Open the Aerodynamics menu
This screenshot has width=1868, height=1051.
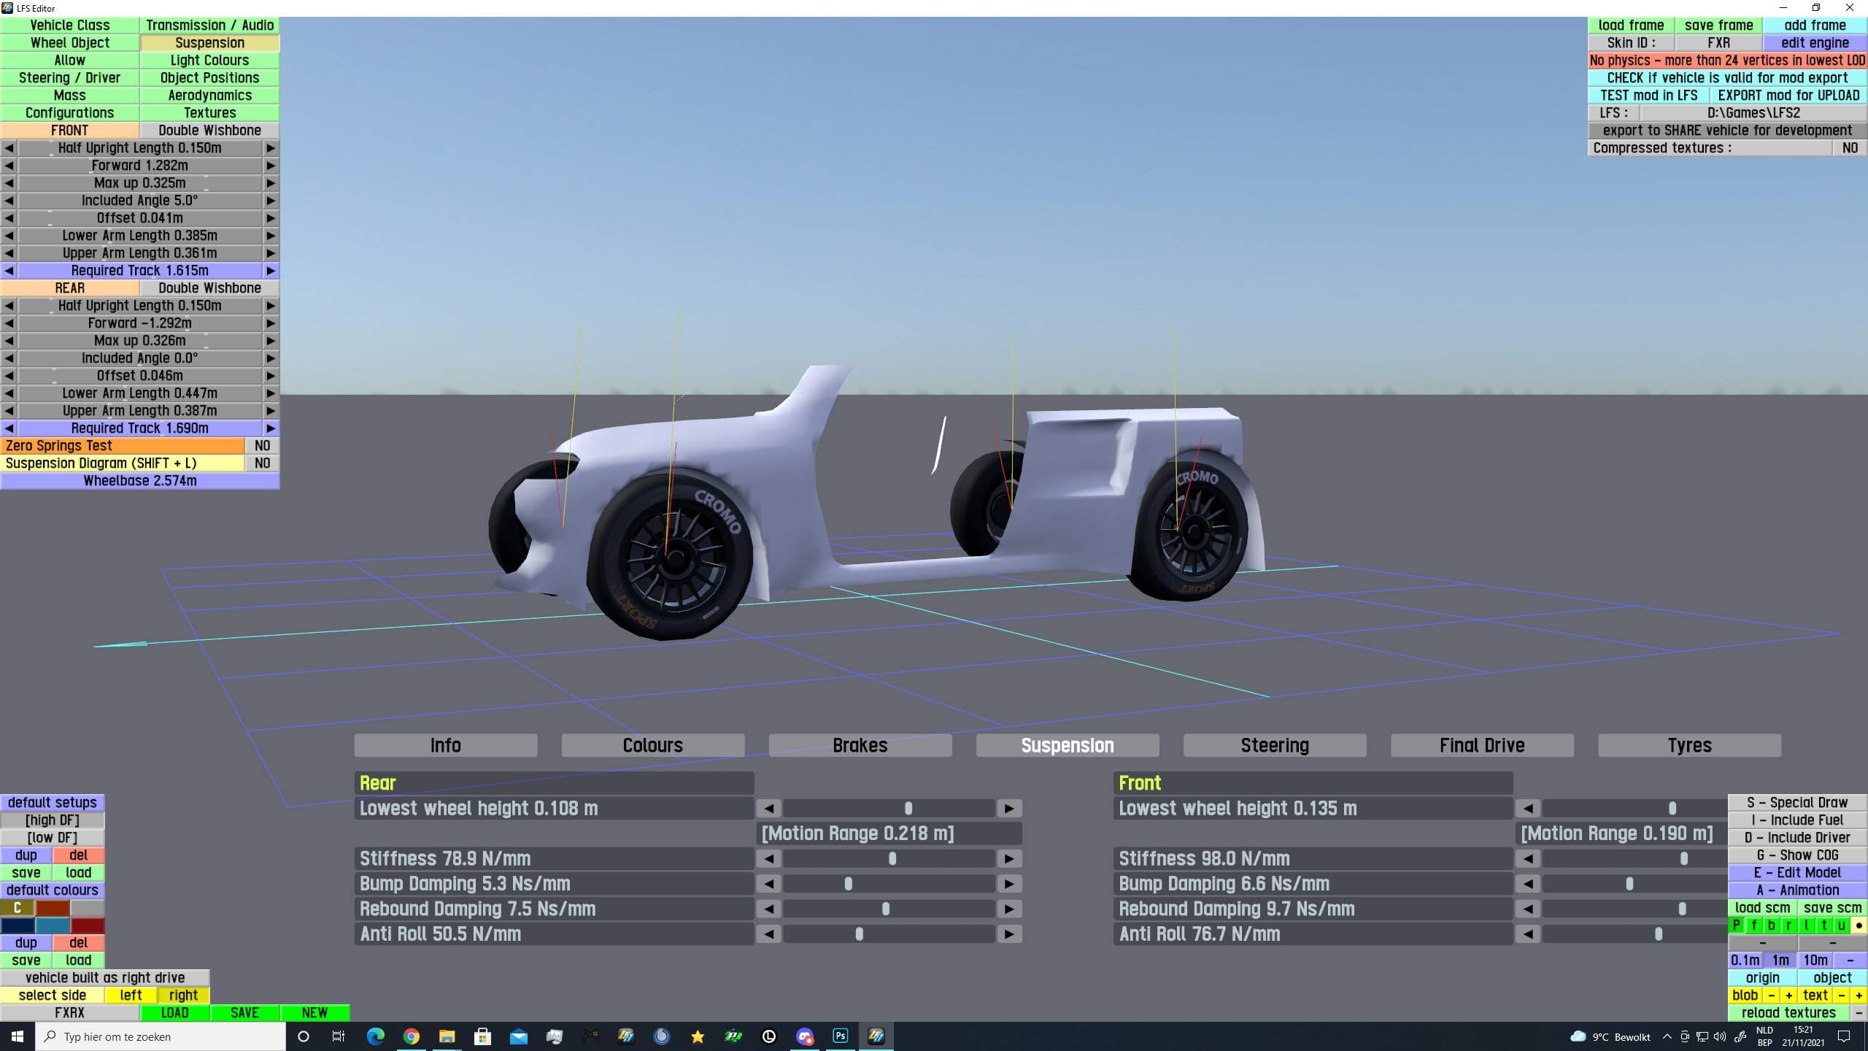(209, 96)
